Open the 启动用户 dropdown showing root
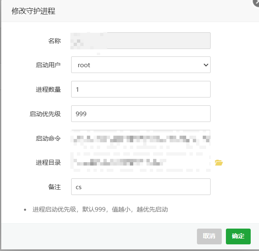Image resolution: width=259 pixels, height=251 pixels. click(x=141, y=65)
